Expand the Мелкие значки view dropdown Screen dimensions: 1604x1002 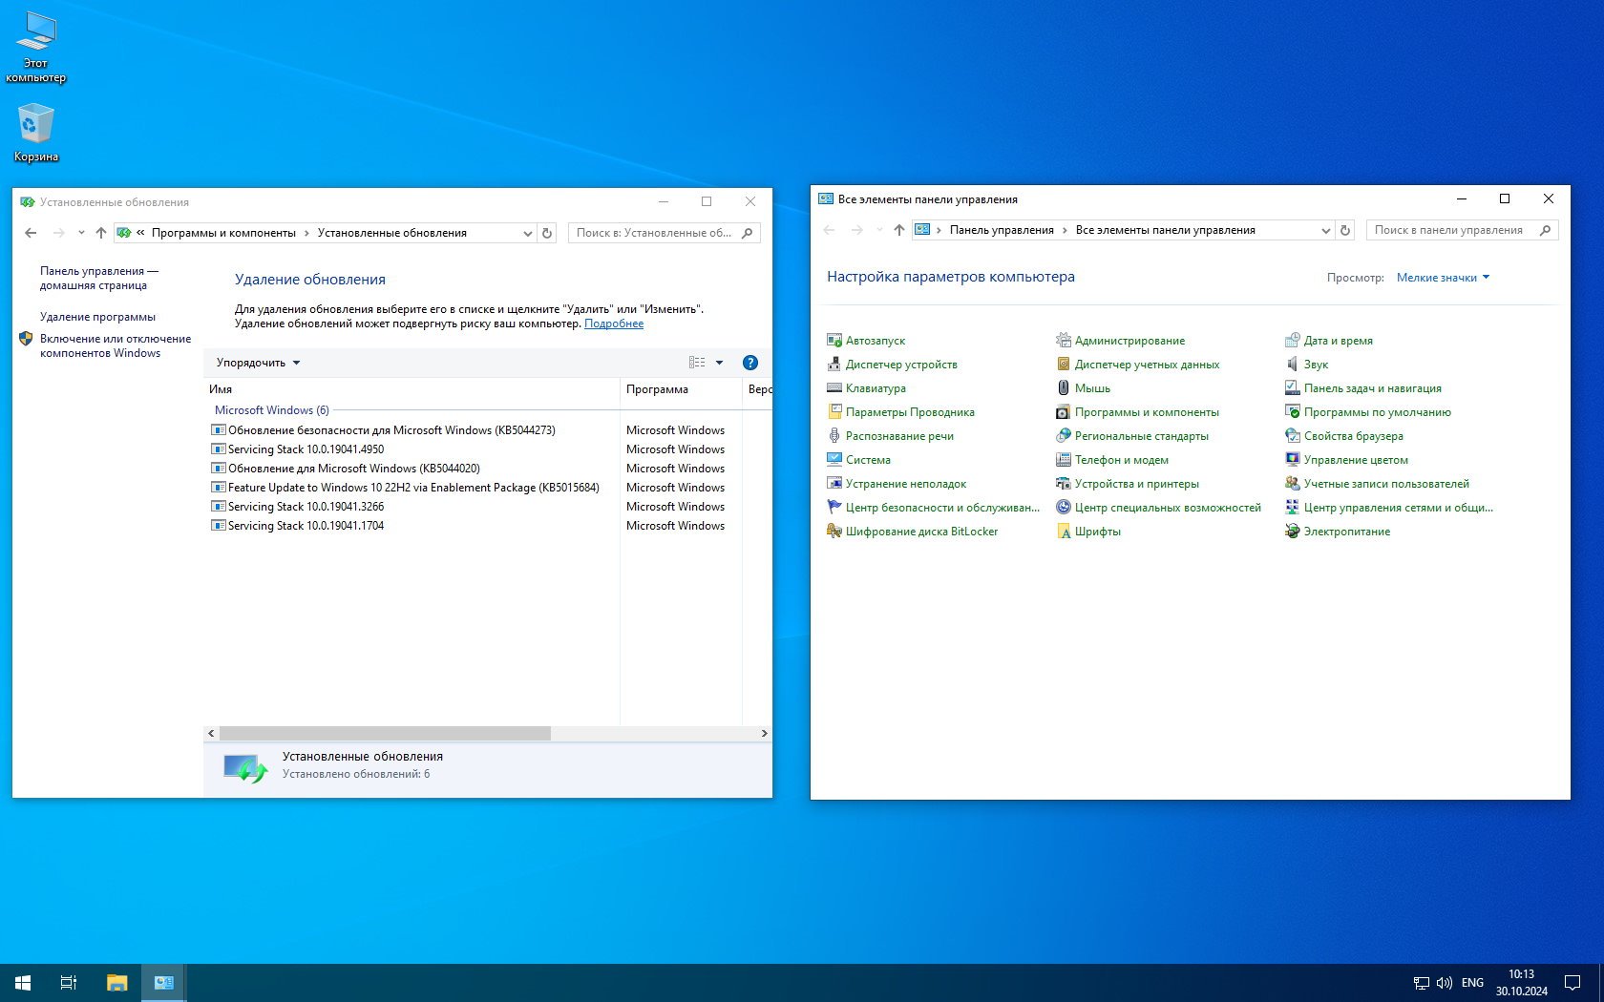pos(1443,278)
